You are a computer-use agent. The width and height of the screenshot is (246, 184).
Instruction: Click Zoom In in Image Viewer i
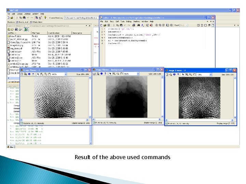42,74
